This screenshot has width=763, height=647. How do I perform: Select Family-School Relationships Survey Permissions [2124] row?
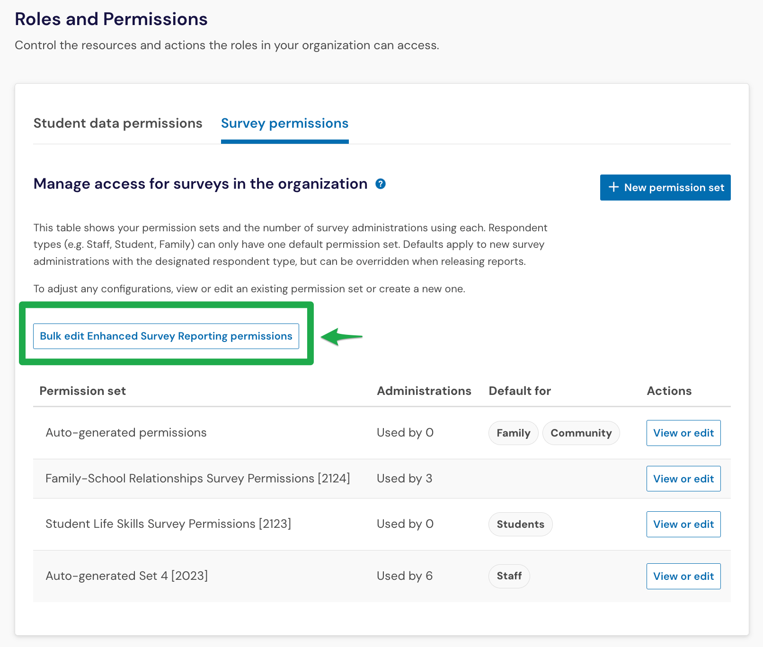click(382, 479)
